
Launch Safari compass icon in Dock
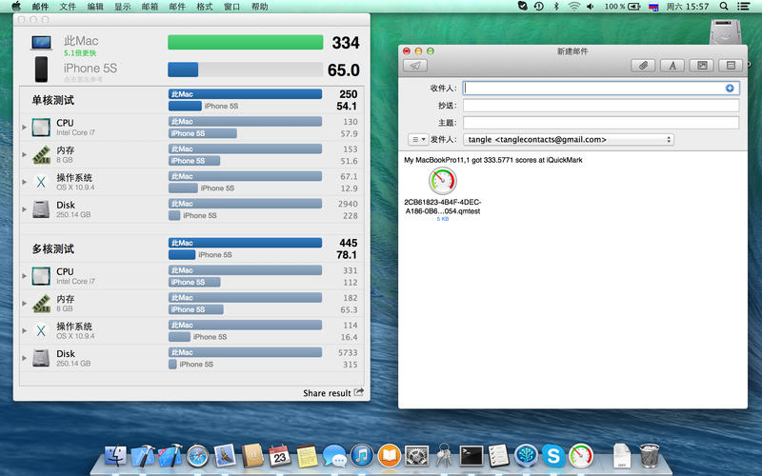click(x=197, y=456)
